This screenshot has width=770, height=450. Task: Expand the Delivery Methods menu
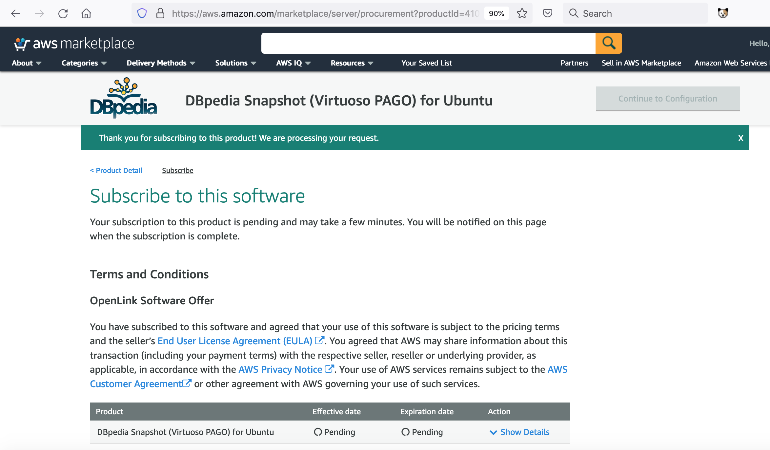click(x=161, y=63)
